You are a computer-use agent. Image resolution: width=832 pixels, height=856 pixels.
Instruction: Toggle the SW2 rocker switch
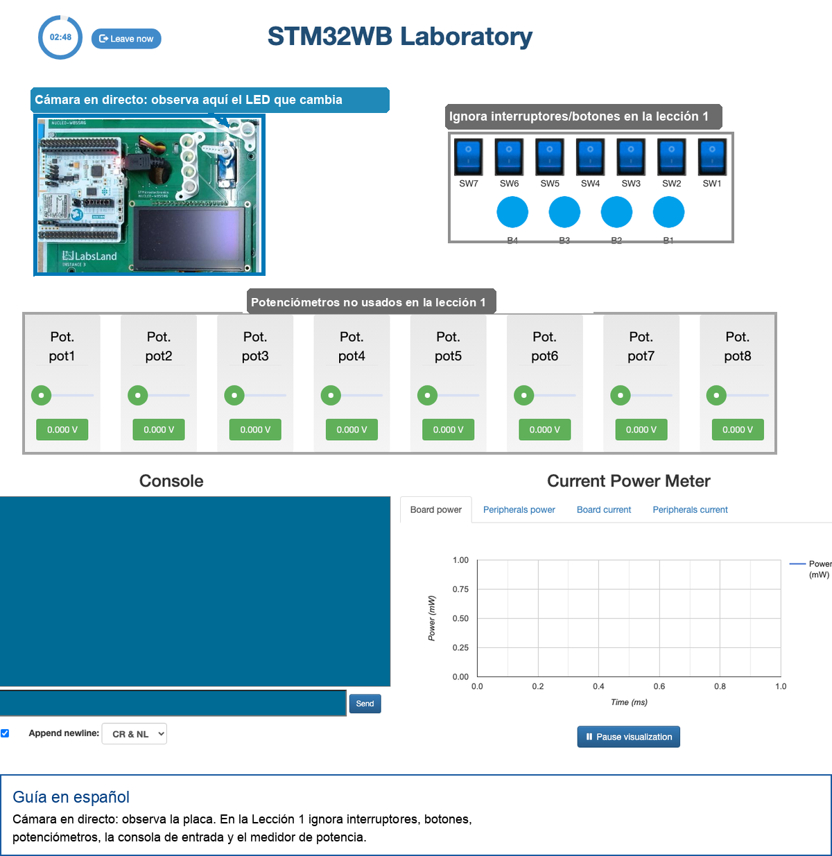point(671,157)
